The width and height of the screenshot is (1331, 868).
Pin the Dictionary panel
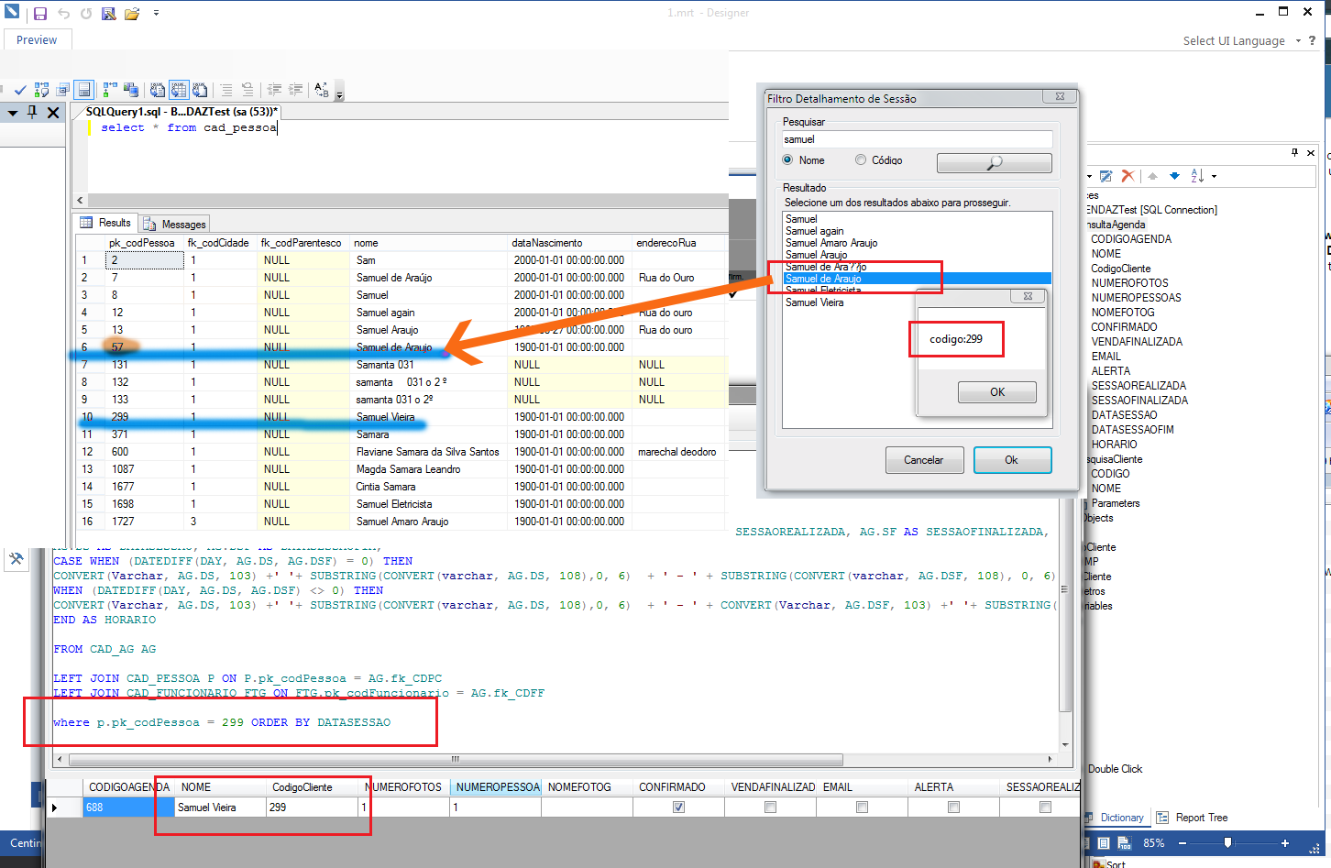pos(1294,153)
